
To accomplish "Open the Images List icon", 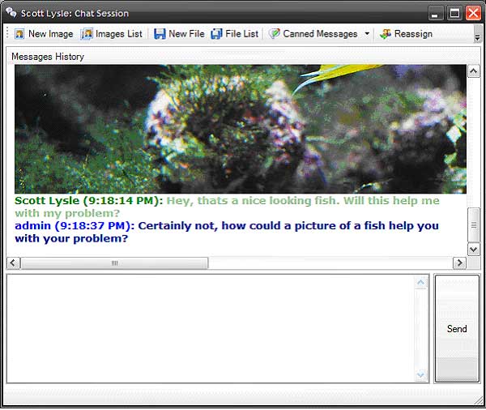I will (87, 34).
